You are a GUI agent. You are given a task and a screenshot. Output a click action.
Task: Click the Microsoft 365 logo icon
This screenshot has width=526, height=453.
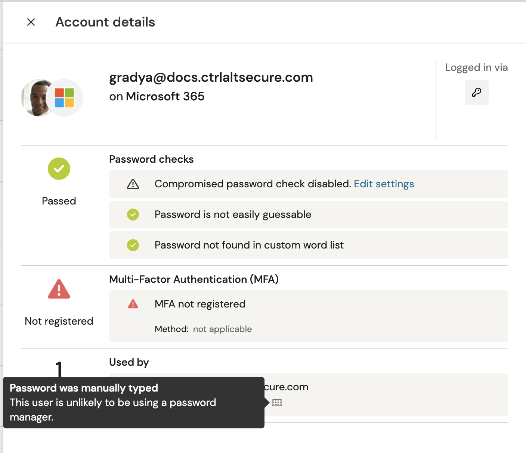click(x=64, y=98)
